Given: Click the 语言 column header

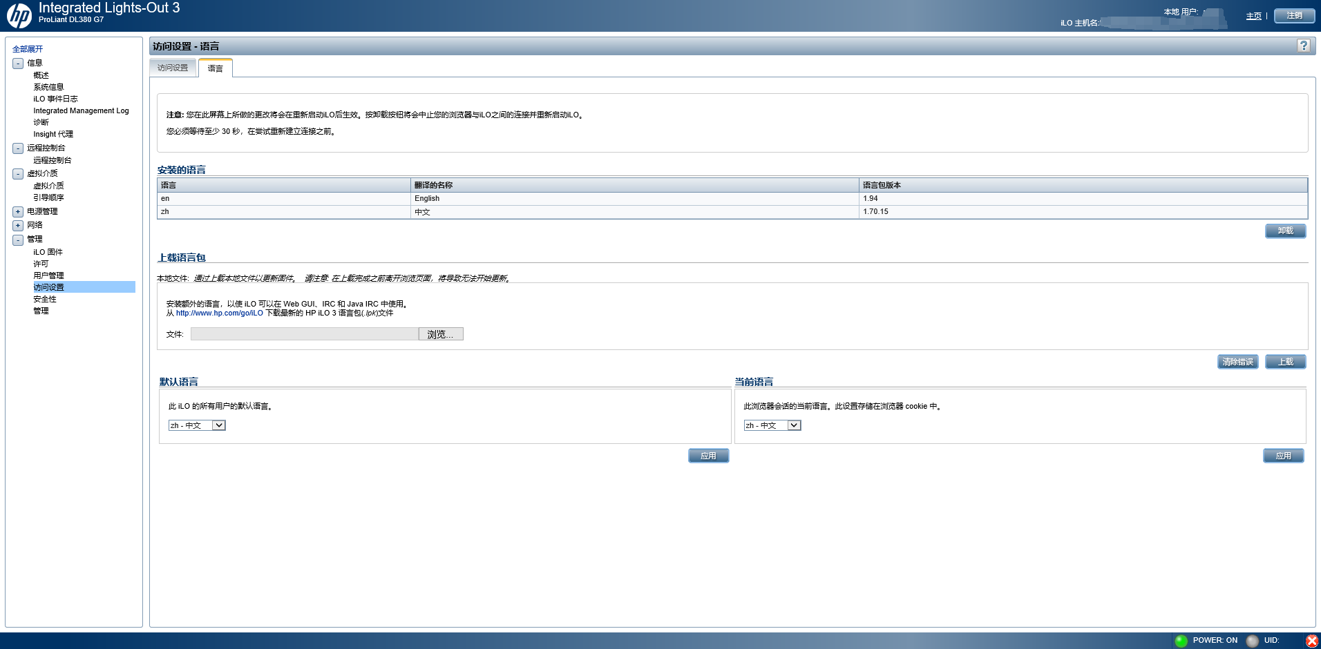Looking at the screenshot, I should click(284, 185).
